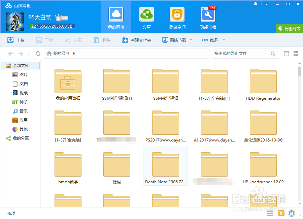Click the home icon in path bar

[49, 53]
